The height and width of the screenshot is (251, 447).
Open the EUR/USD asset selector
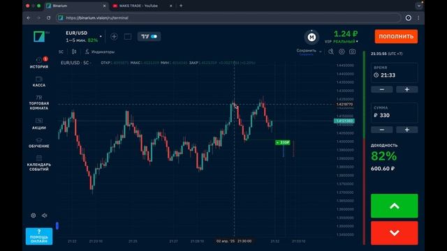coord(83,36)
